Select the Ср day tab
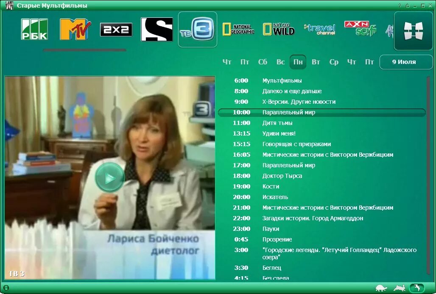This screenshot has height=294, width=436. pyautogui.click(x=334, y=62)
